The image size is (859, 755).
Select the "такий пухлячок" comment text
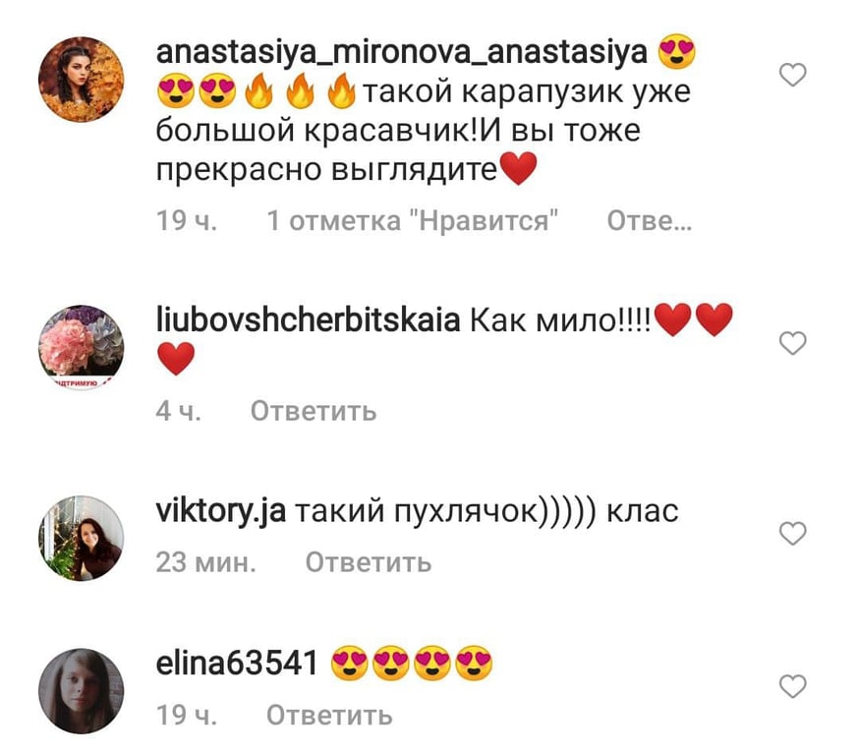(x=487, y=512)
